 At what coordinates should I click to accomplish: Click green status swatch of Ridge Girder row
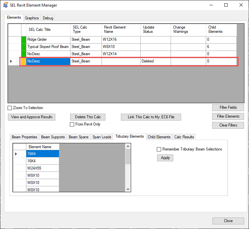(24, 40)
